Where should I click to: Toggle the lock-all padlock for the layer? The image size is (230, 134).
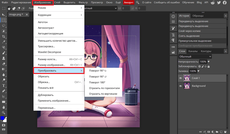click(208, 67)
